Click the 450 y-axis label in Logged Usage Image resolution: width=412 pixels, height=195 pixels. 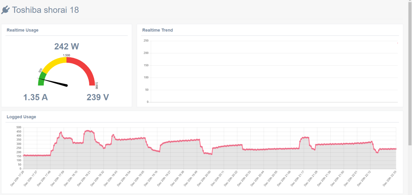click(19, 132)
